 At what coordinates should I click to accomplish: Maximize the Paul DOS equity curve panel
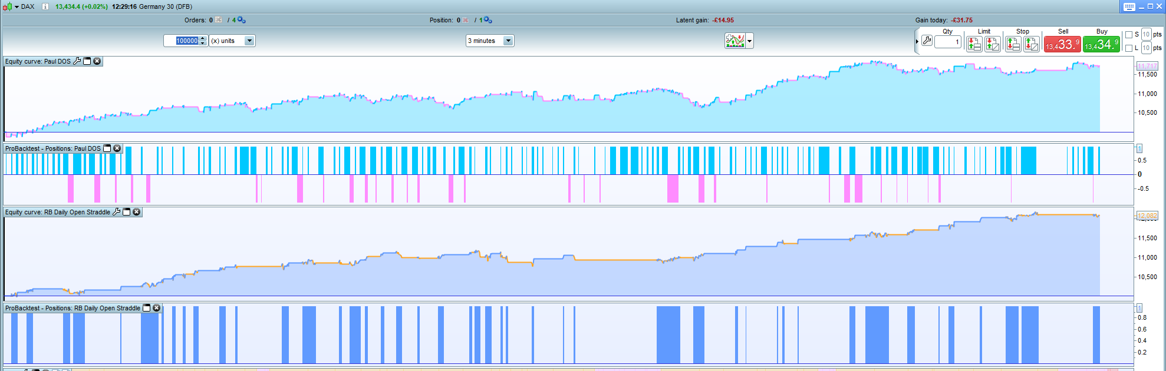tap(87, 61)
